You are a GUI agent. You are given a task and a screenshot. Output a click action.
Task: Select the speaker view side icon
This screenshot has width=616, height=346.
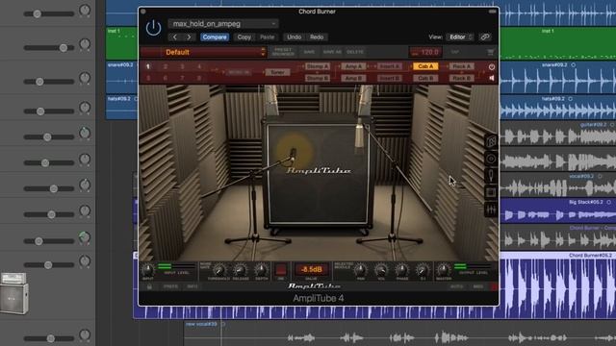coord(491,159)
